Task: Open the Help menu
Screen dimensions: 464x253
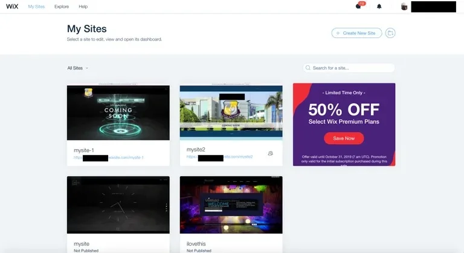Action: coord(83,7)
